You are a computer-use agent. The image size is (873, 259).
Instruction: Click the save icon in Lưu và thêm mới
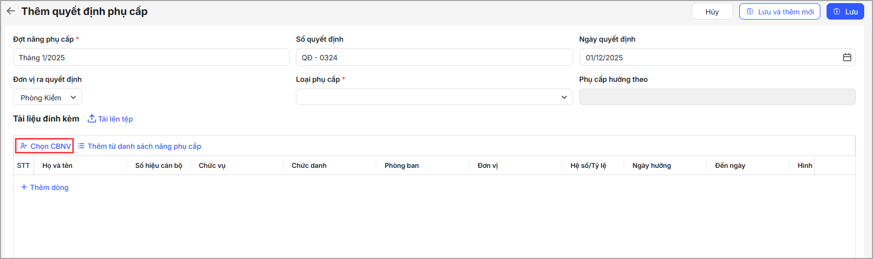click(x=750, y=12)
